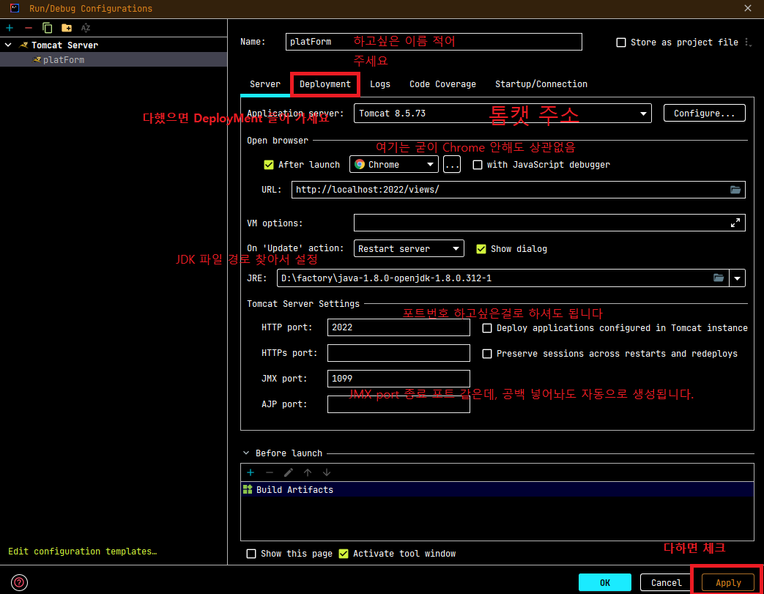Create a new configuration folder
764x594 pixels.
tap(66, 28)
